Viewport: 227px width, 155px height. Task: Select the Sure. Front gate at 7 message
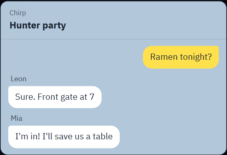[55, 97]
